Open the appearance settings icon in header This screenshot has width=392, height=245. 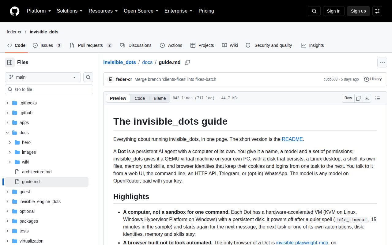tap(377, 11)
